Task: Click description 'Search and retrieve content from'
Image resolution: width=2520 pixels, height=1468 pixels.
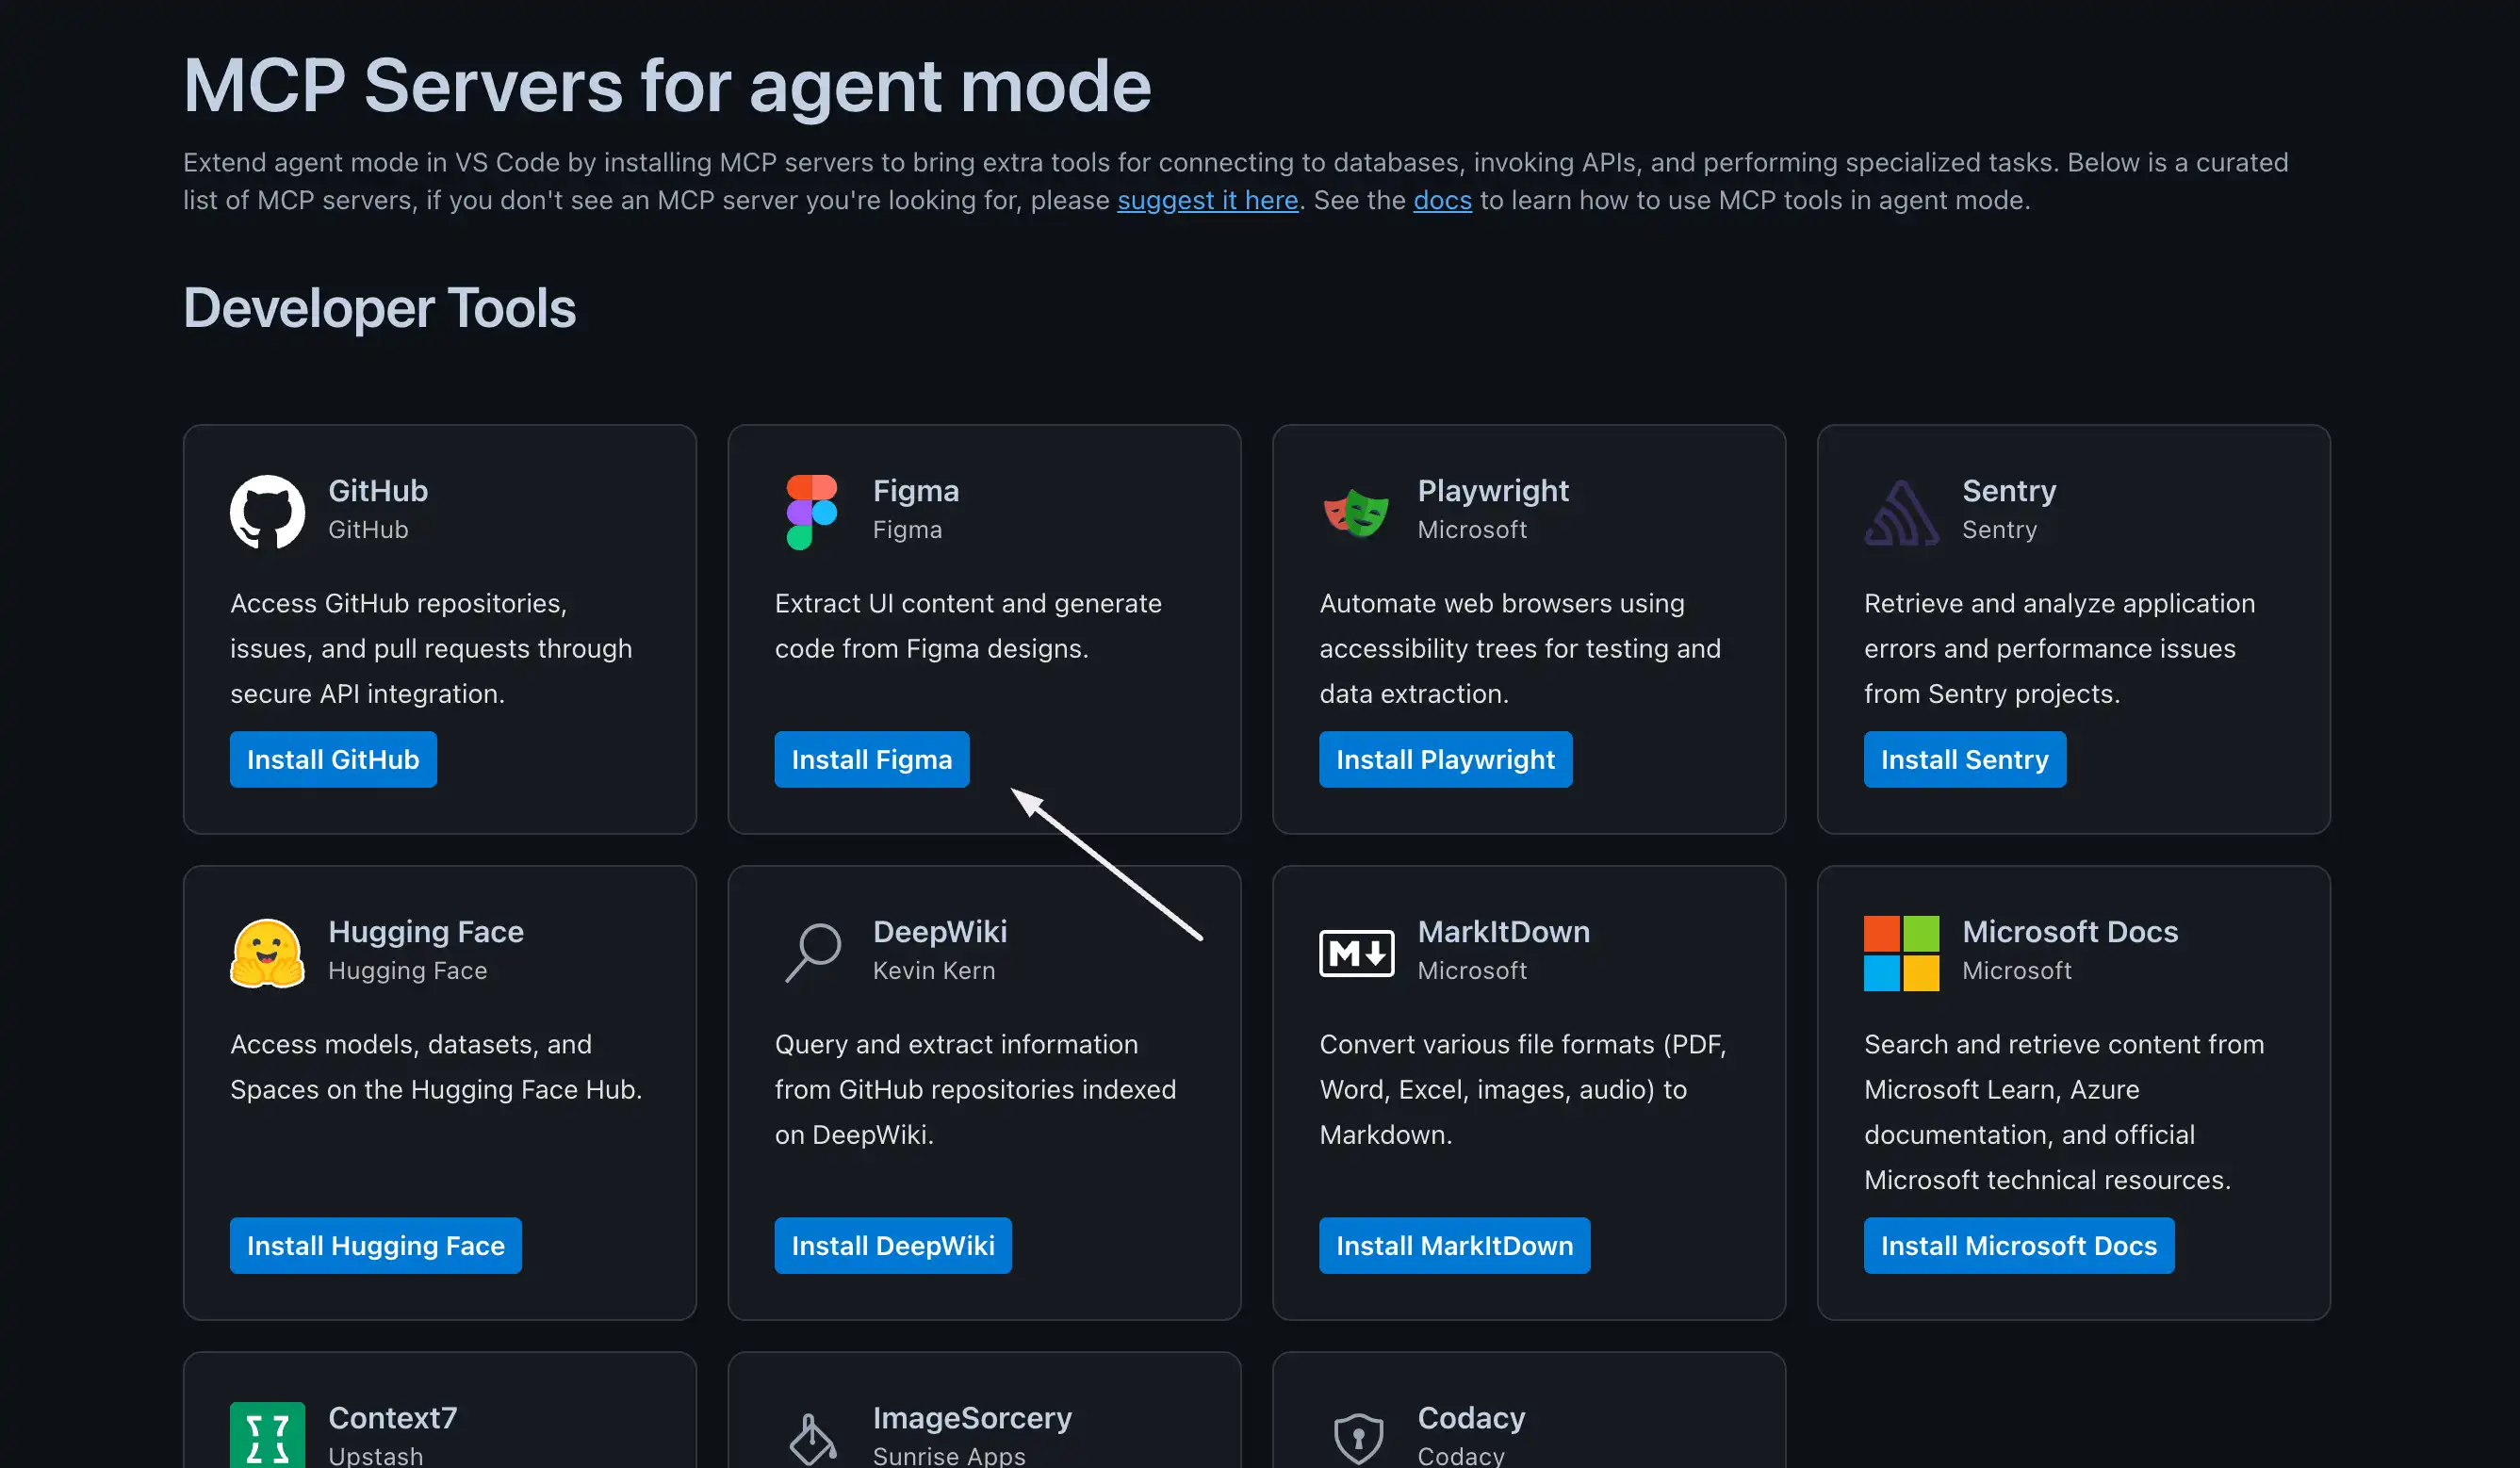Action: click(2064, 1112)
